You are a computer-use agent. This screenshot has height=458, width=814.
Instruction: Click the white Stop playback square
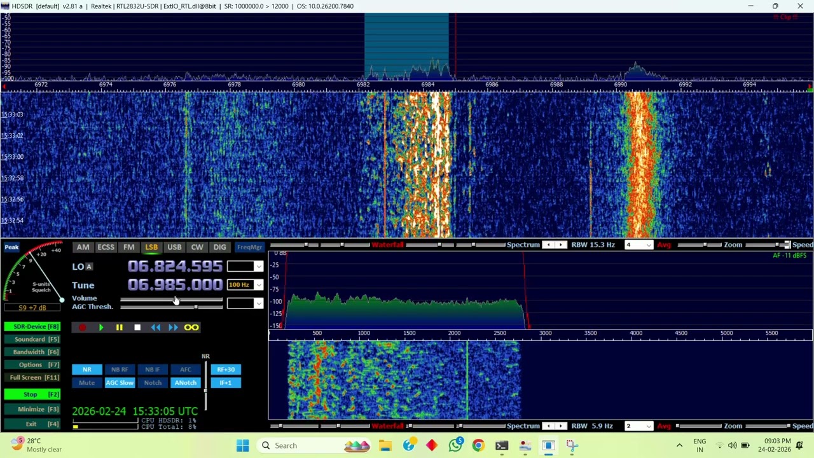(137, 328)
